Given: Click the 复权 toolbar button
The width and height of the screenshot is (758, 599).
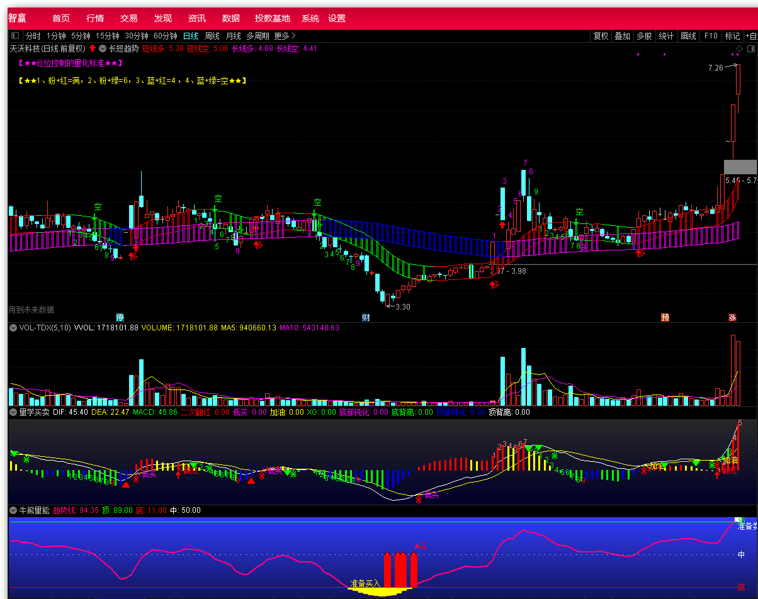Looking at the screenshot, I should click(601, 36).
